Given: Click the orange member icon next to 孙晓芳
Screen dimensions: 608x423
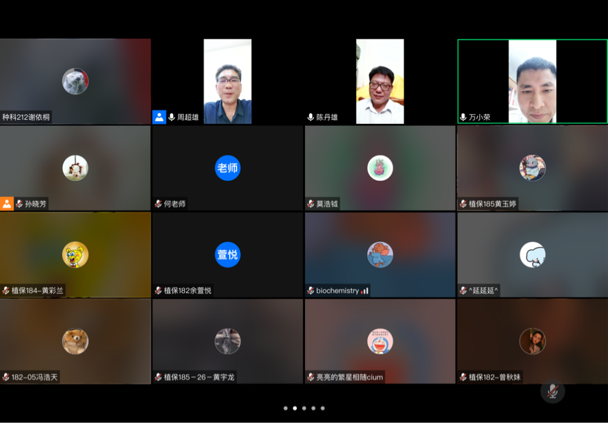Looking at the screenshot, I should (6, 204).
